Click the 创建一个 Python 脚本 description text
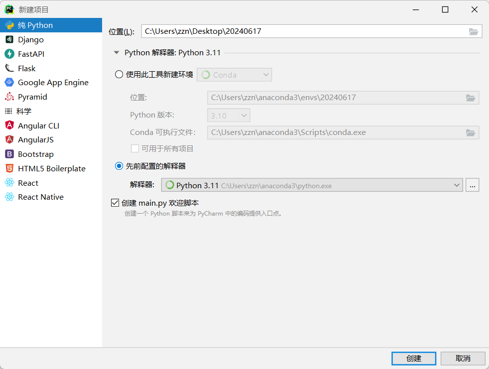The height and width of the screenshot is (369, 489). [204, 214]
